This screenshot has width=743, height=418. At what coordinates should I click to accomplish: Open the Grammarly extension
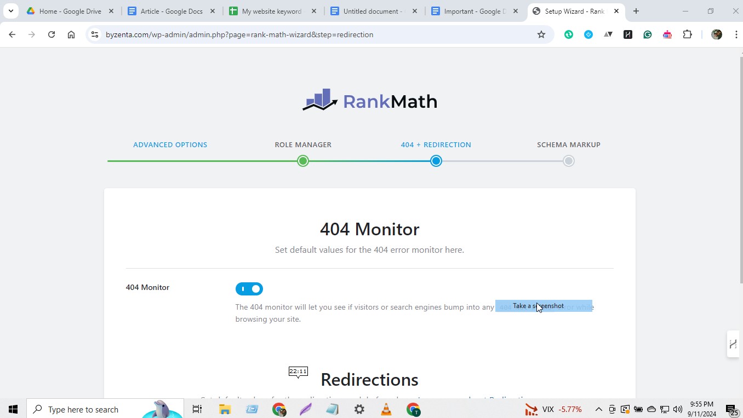[x=648, y=34]
